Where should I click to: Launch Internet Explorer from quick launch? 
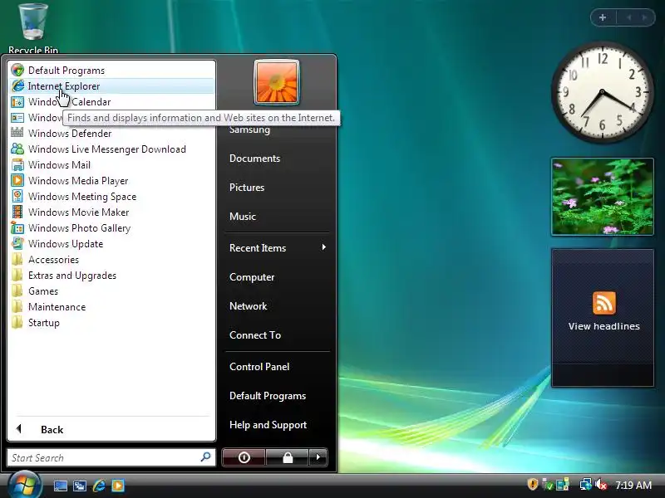(99, 486)
